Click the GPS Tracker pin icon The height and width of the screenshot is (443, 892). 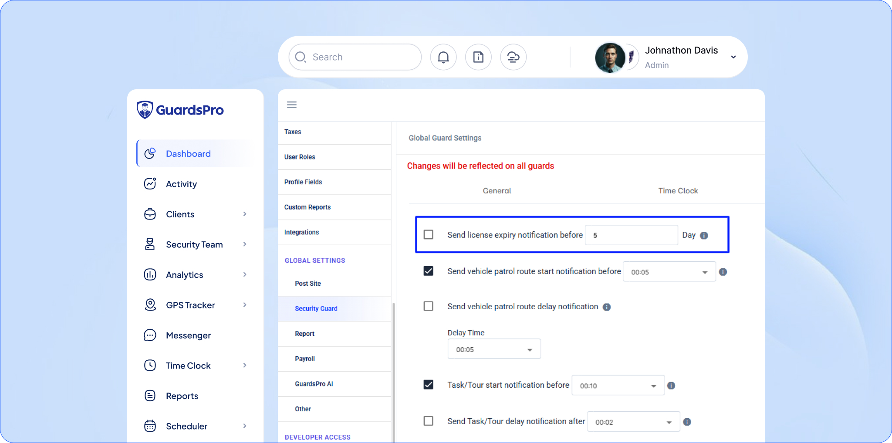tap(150, 305)
